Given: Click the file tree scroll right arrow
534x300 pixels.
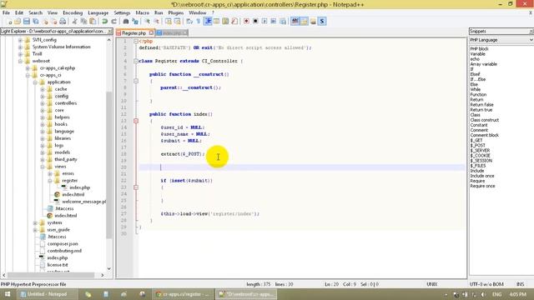Looking at the screenshot, I should 102,275.
